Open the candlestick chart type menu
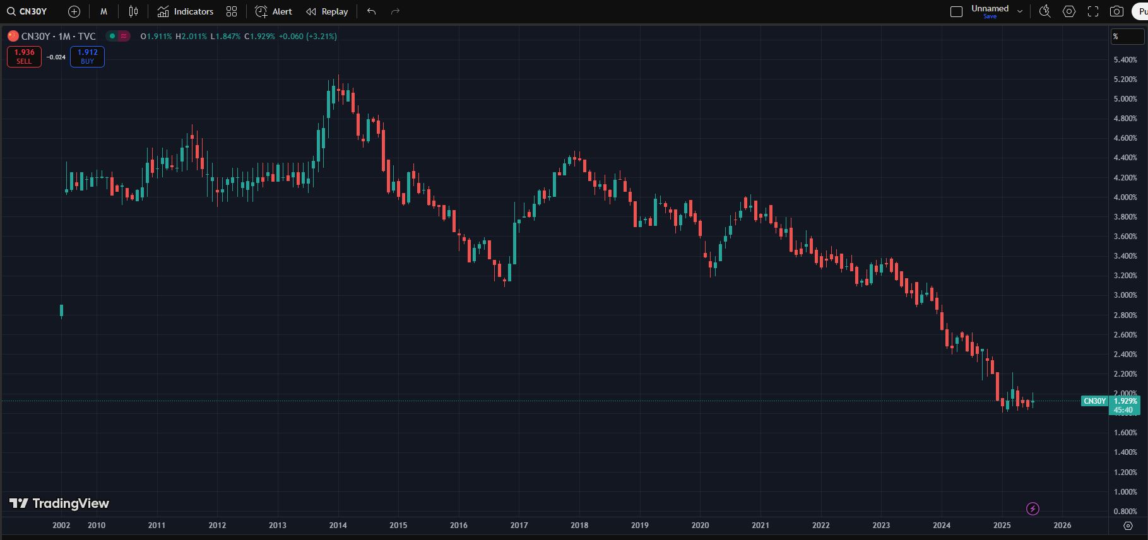Viewport: 1148px width, 540px height. pos(133,11)
